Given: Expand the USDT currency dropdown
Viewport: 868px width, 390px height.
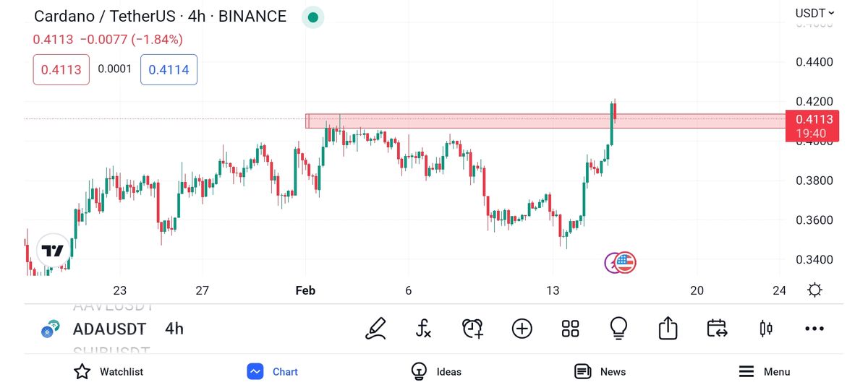Looking at the screenshot, I should 814,13.
